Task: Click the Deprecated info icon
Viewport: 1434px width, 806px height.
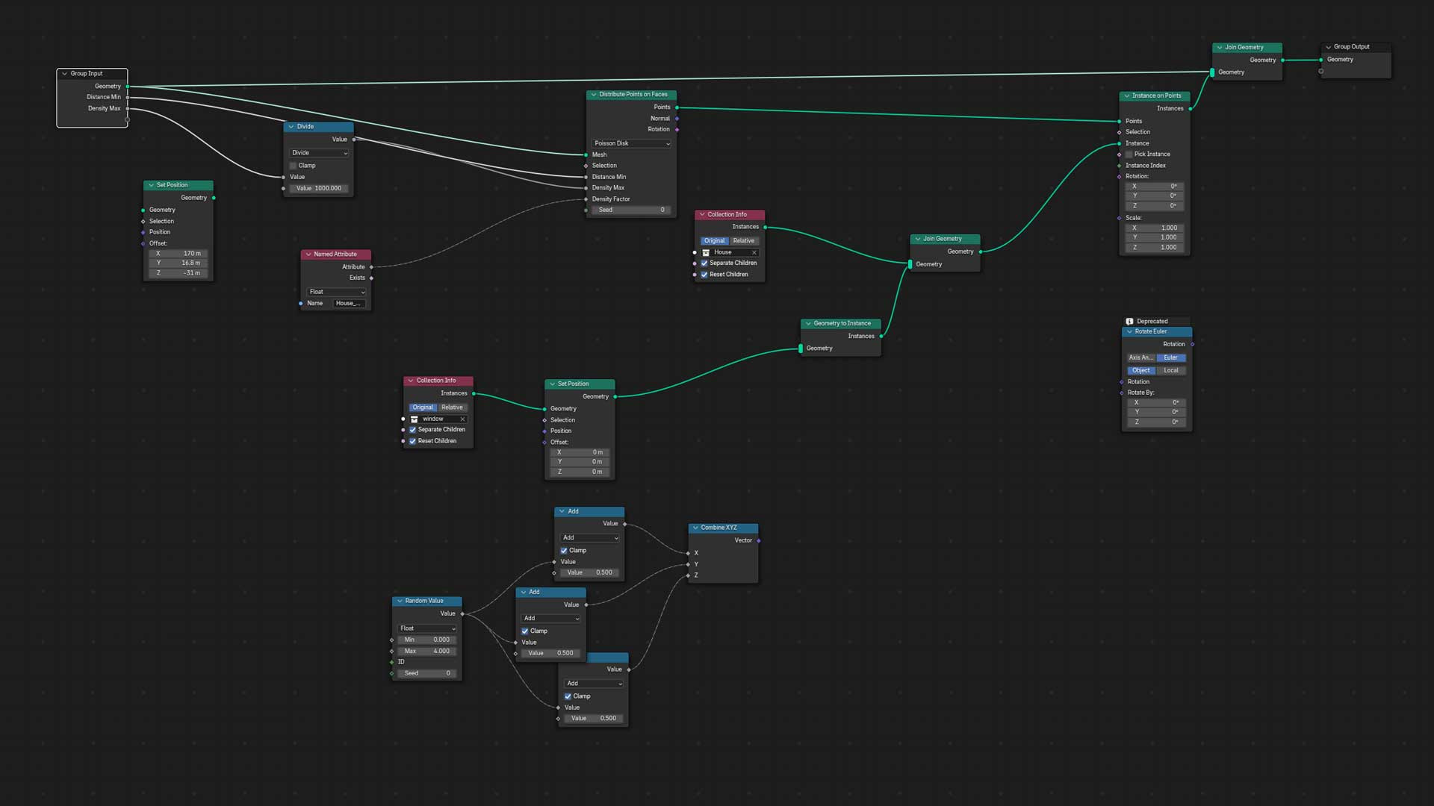Action: pyautogui.click(x=1129, y=322)
